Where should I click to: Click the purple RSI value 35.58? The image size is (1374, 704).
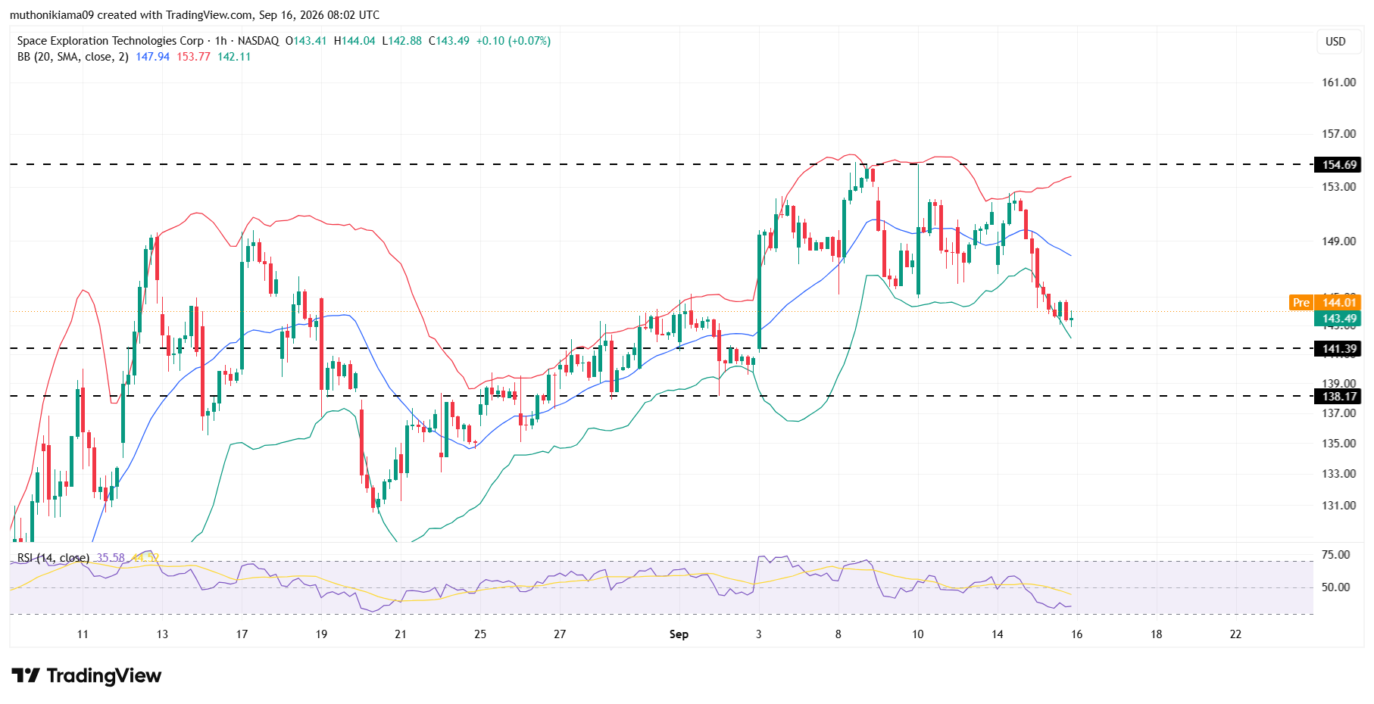(x=111, y=558)
